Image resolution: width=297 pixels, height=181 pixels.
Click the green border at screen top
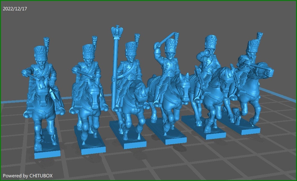pos(149,1)
